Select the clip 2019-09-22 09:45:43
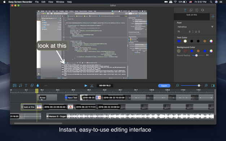This screenshot has height=141, width=226. pos(55,107)
